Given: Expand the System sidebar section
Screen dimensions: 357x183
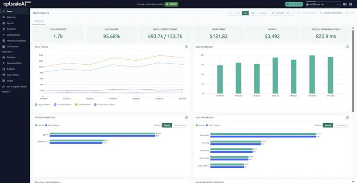Looking at the screenshot, I should 6,92.
